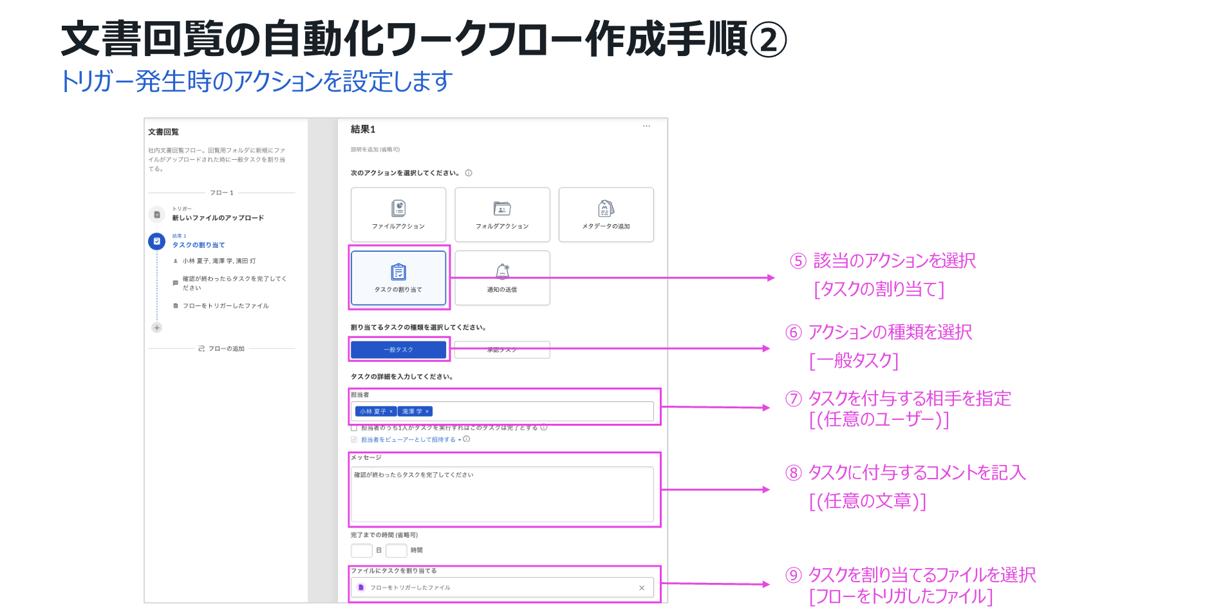Select the 通知の送信 bell card
The width and height of the screenshot is (1214, 608).
502,278
